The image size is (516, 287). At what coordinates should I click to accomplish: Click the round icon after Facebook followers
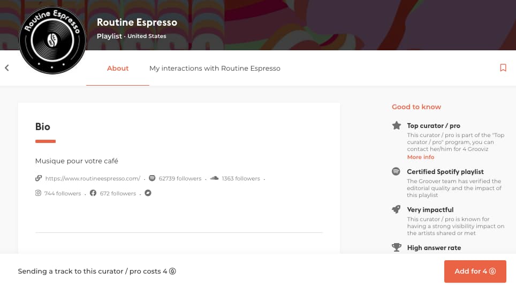pos(148,193)
